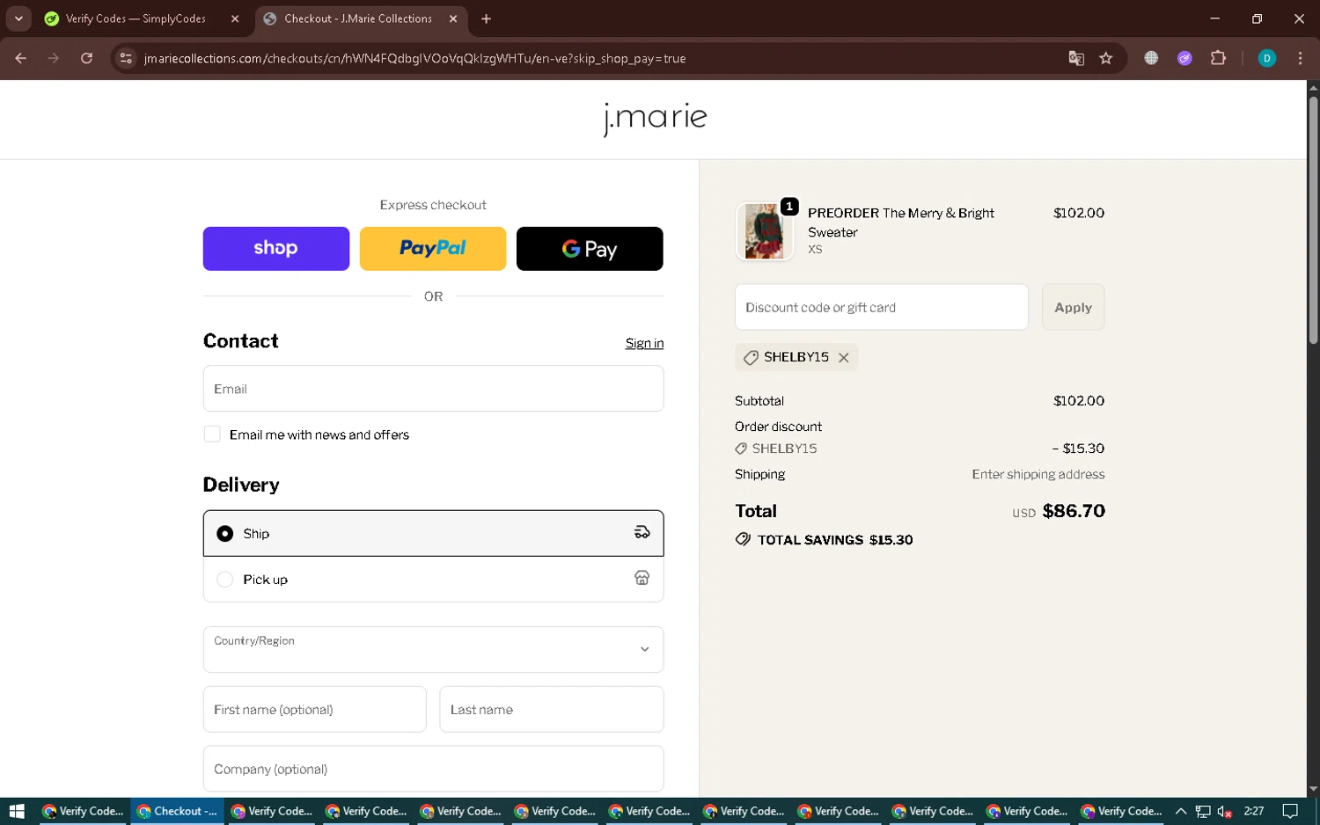Pay with Shop express checkout

click(276, 249)
